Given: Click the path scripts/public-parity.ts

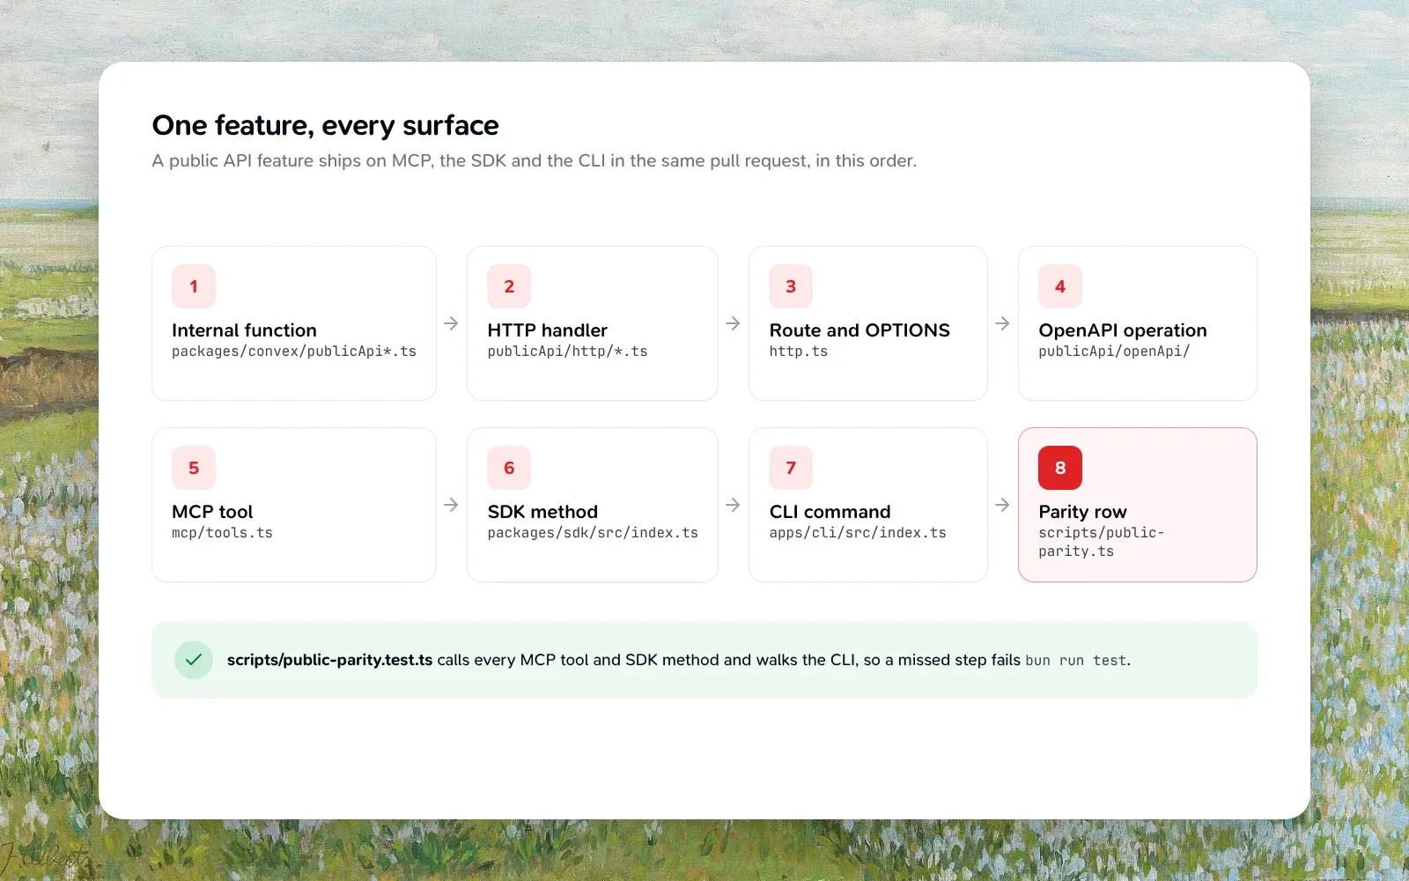Looking at the screenshot, I should pos(1102,542).
